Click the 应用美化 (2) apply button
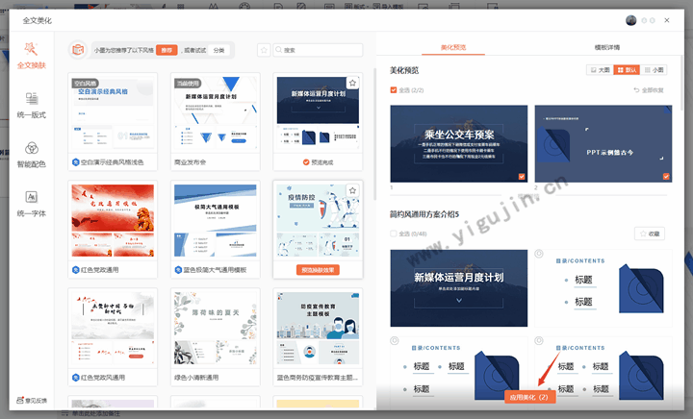The image size is (693, 419). click(x=529, y=397)
